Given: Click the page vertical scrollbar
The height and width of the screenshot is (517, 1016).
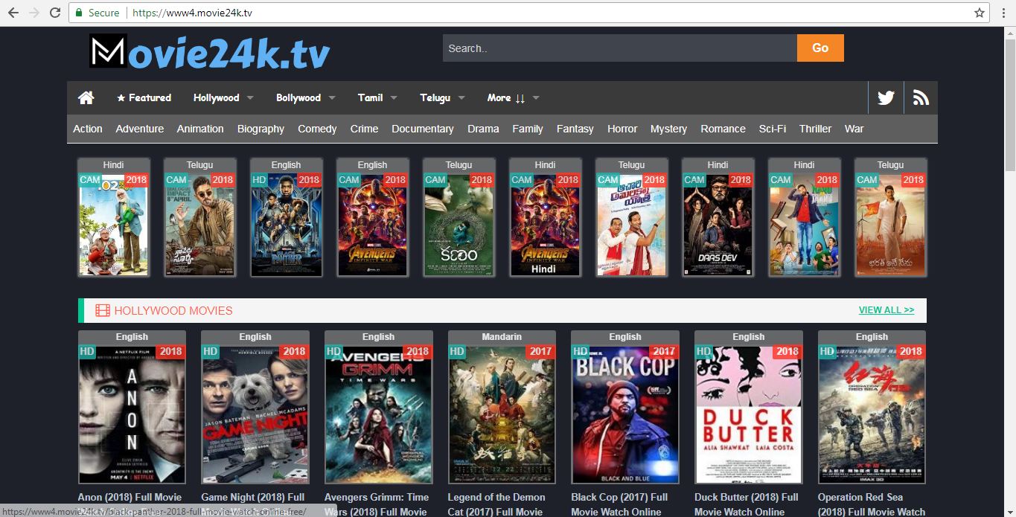Looking at the screenshot, I should (x=1009, y=104).
